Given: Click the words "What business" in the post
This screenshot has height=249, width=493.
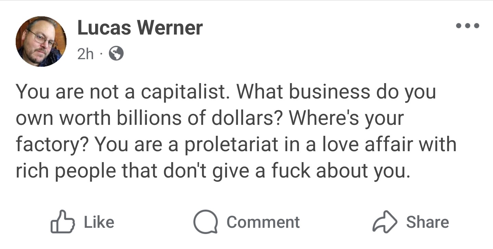Looking at the screenshot, I should coord(303,91).
